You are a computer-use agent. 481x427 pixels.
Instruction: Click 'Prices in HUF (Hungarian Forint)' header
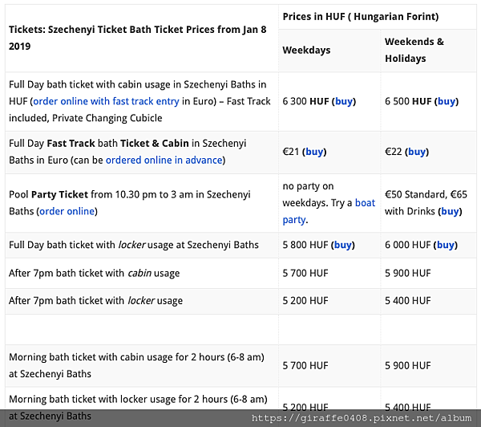361,16
